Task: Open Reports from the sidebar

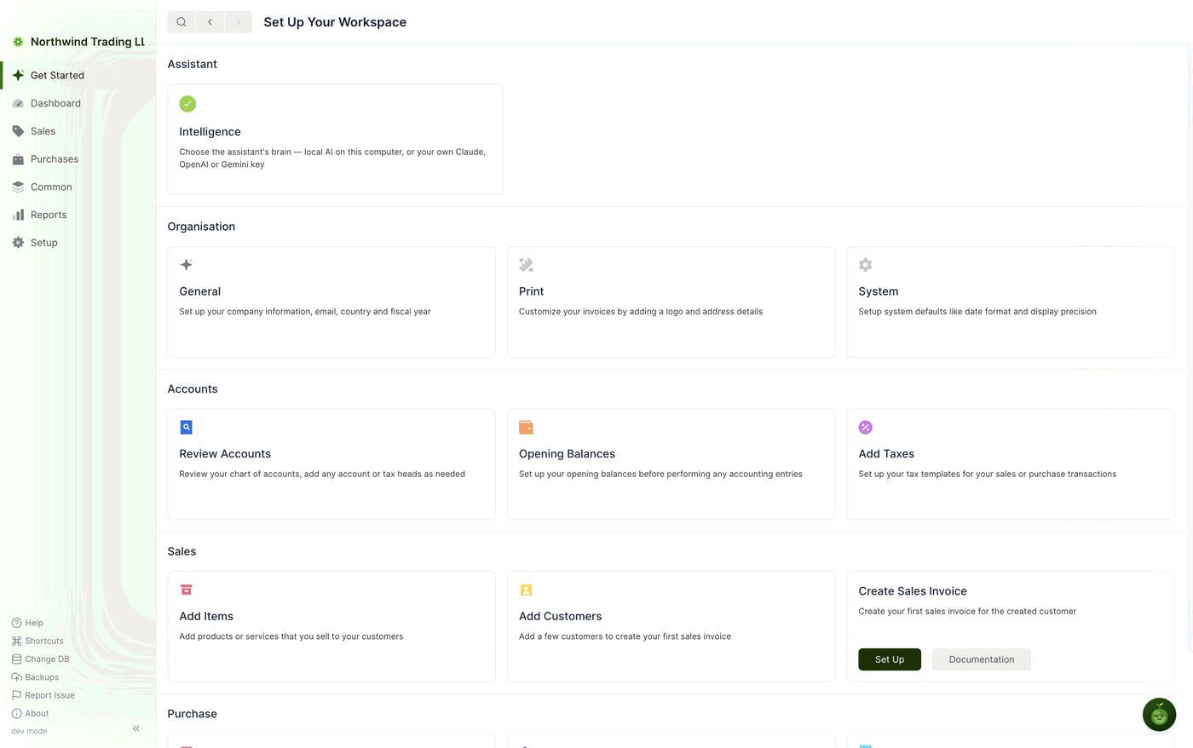Action: click(x=78, y=215)
